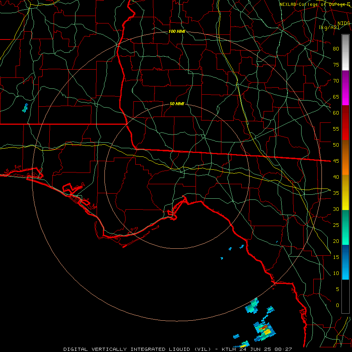Pick the orange-brown segment of the color bar
This screenshot has height=352, width=352.
pos(345,158)
